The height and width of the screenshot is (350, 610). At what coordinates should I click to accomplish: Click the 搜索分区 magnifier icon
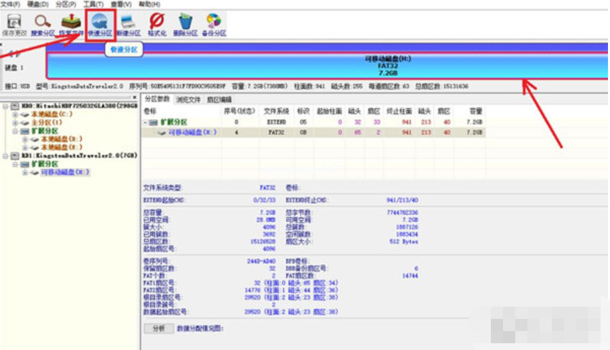point(43,24)
